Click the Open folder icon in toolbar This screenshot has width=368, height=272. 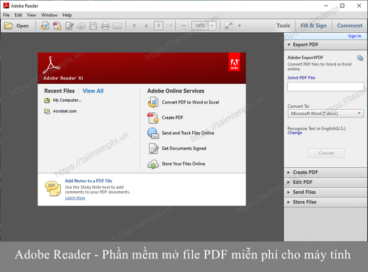(x=8, y=26)
